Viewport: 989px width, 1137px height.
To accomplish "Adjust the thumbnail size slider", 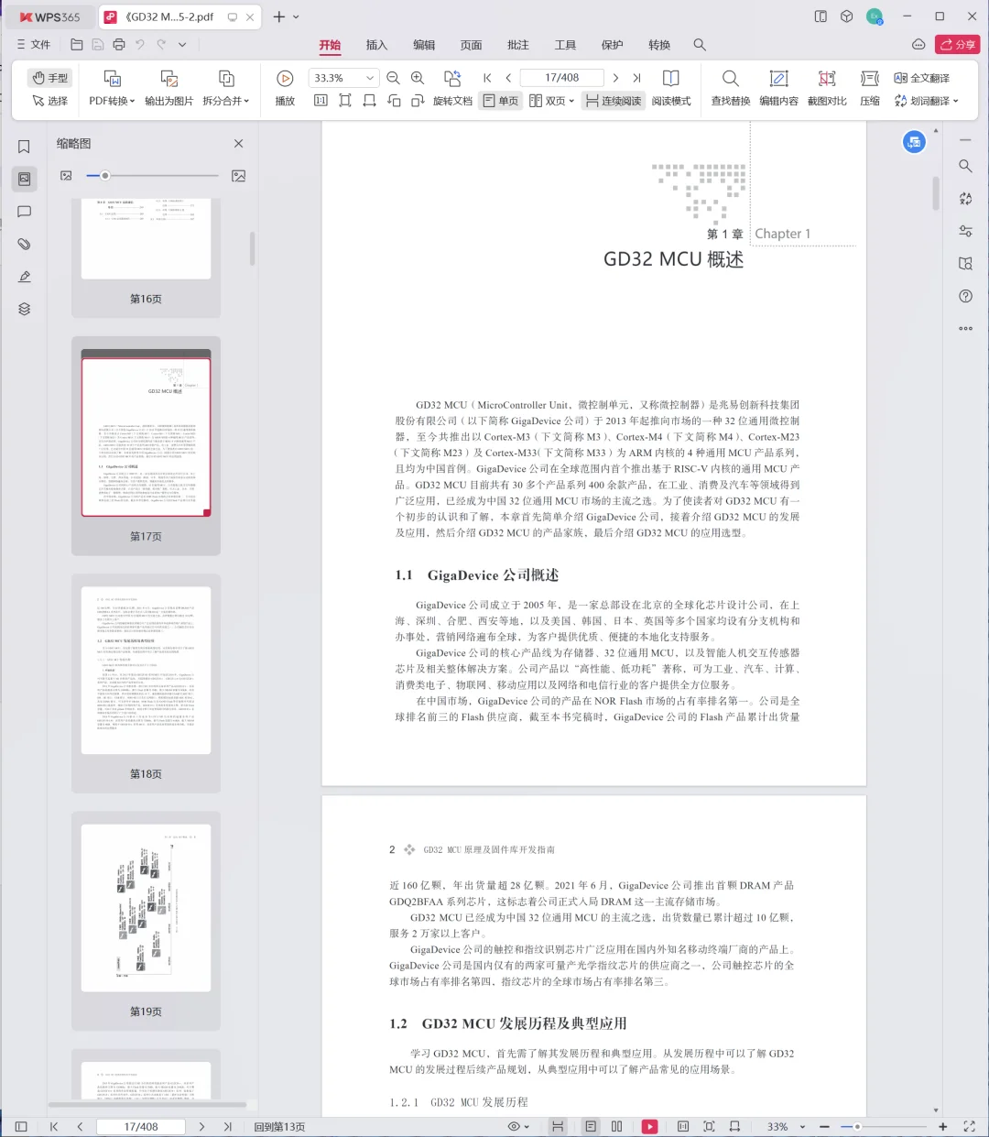I will 152,175.
